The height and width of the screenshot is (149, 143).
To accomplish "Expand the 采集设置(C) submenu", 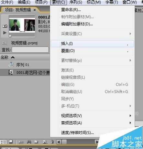I will coord(93,34).
